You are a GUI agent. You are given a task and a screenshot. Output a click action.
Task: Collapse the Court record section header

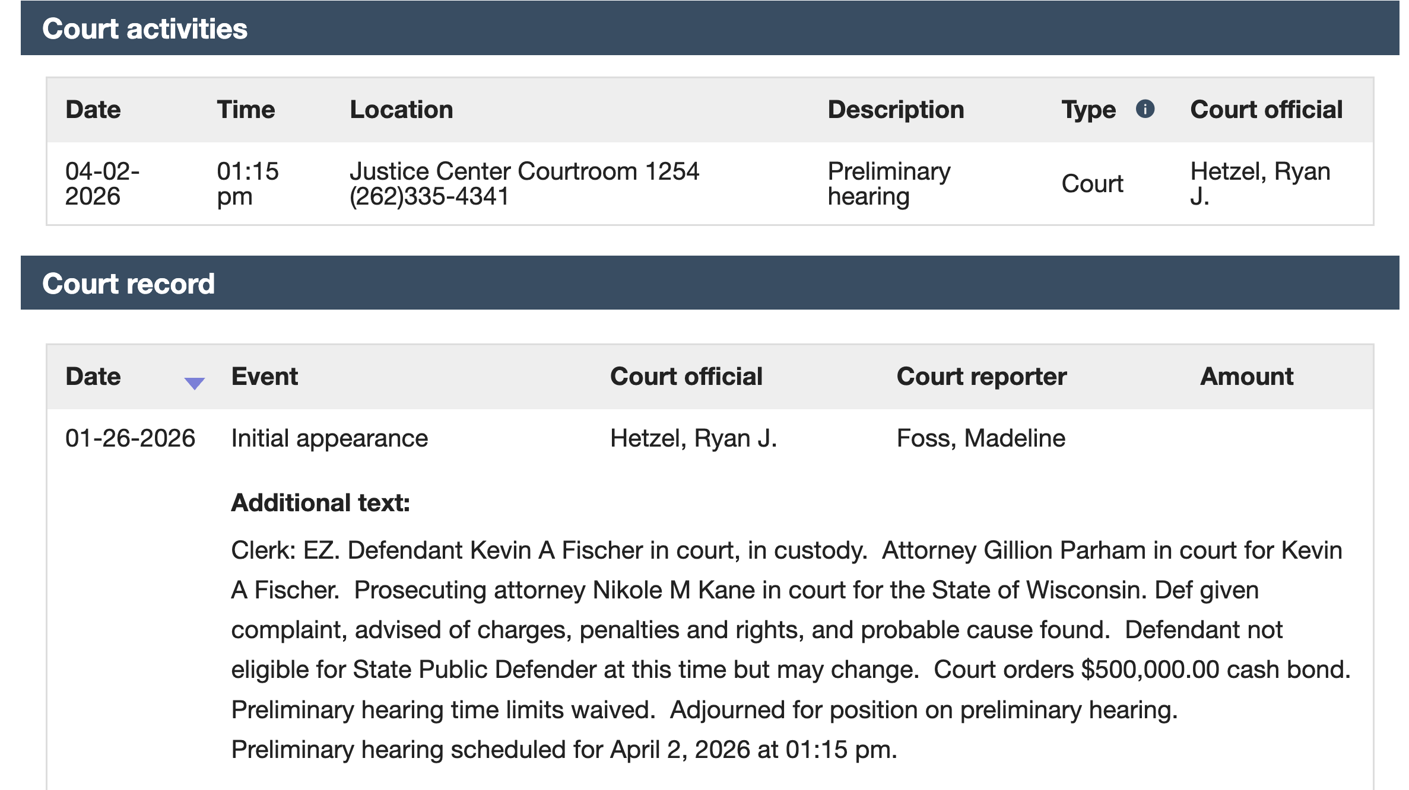coord(128,283)
